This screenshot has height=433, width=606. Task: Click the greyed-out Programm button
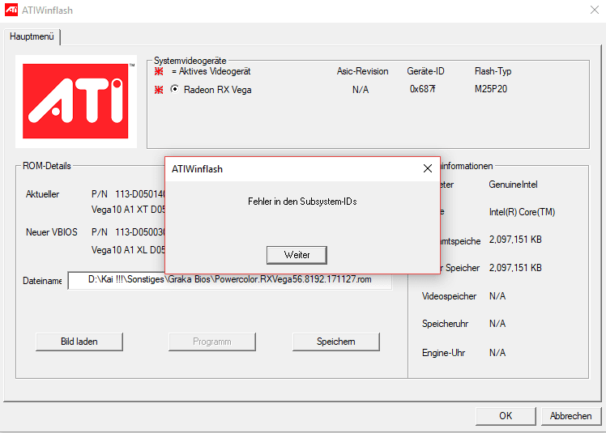[212, 342]
